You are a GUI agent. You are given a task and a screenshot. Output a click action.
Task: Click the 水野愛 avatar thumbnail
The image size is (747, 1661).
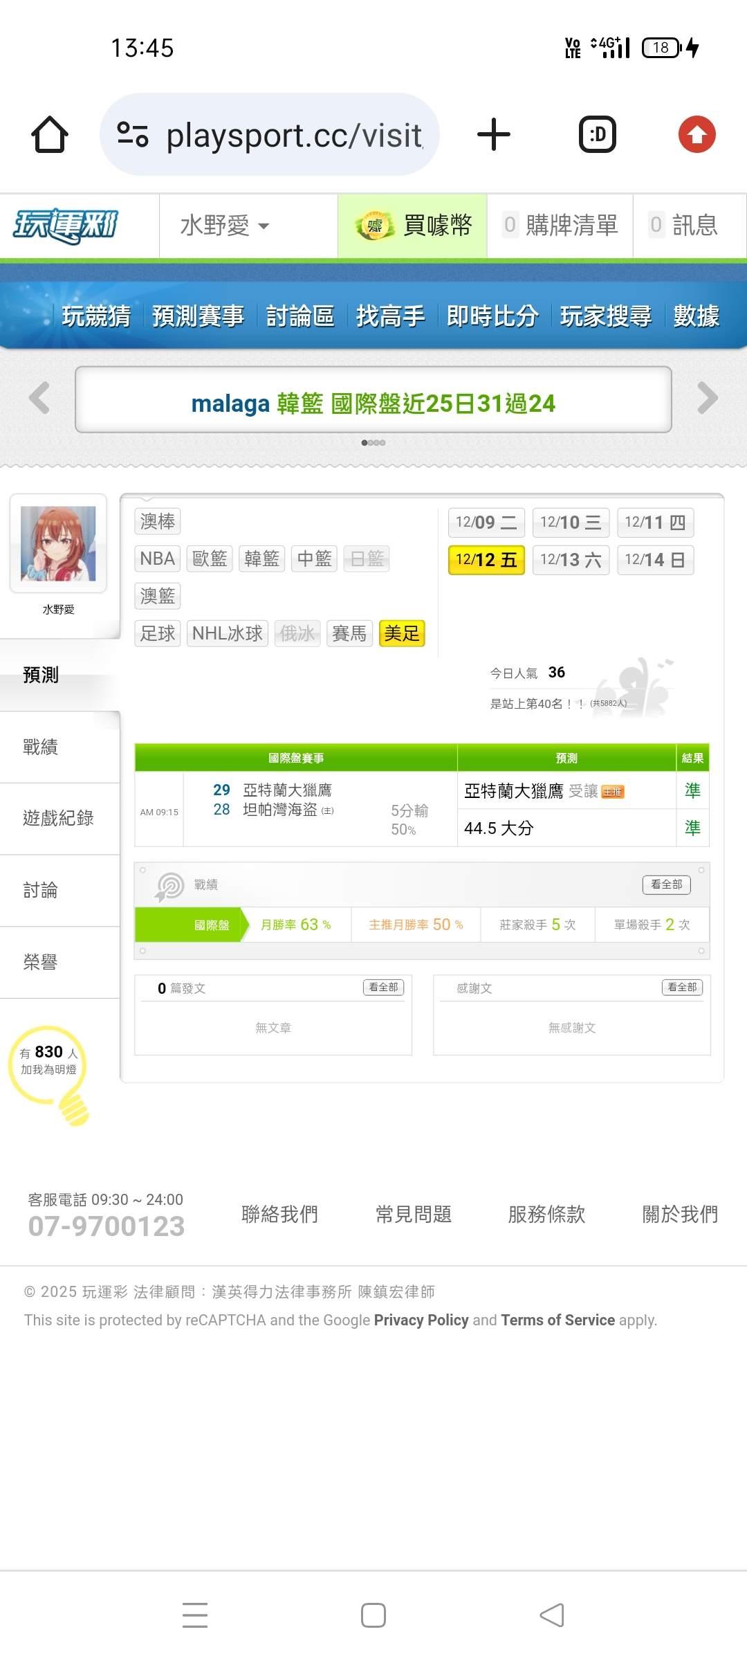coord(58,543)
